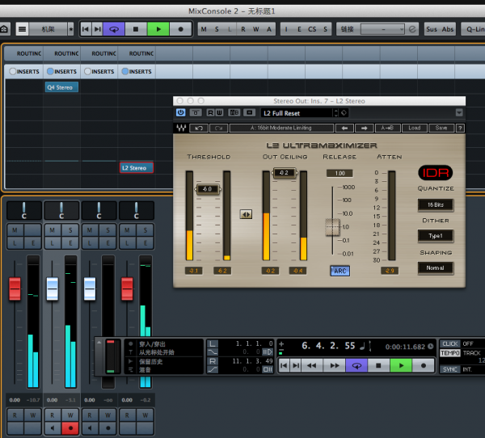Click the Waves Save button
This screenshot has width=485, height=438.
click(441, 128)
